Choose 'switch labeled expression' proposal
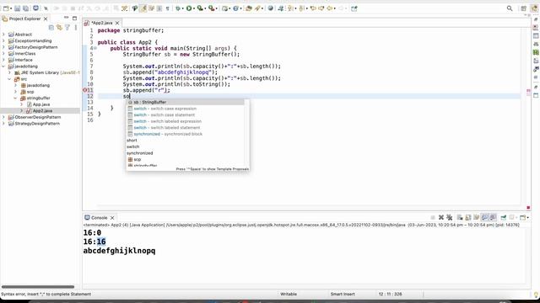540x303 pixels. click(186, 121)
